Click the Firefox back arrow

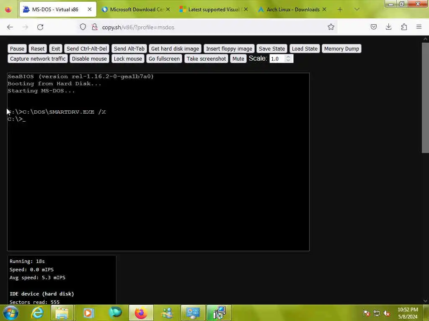pos(10,27)
